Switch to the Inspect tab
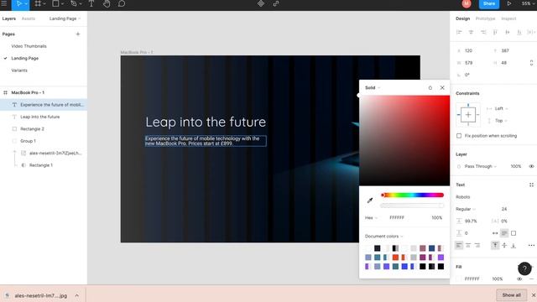Viewport: 537px width, 302px height. point(508,18)
